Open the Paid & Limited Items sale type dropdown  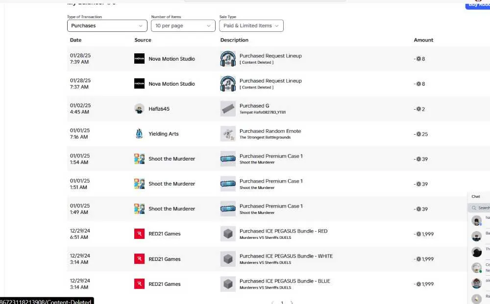(x=251, y=25)
